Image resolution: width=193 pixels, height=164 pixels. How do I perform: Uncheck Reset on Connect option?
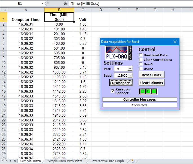(x=112, y=91)
